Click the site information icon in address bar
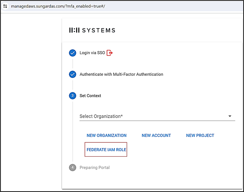 5,6
